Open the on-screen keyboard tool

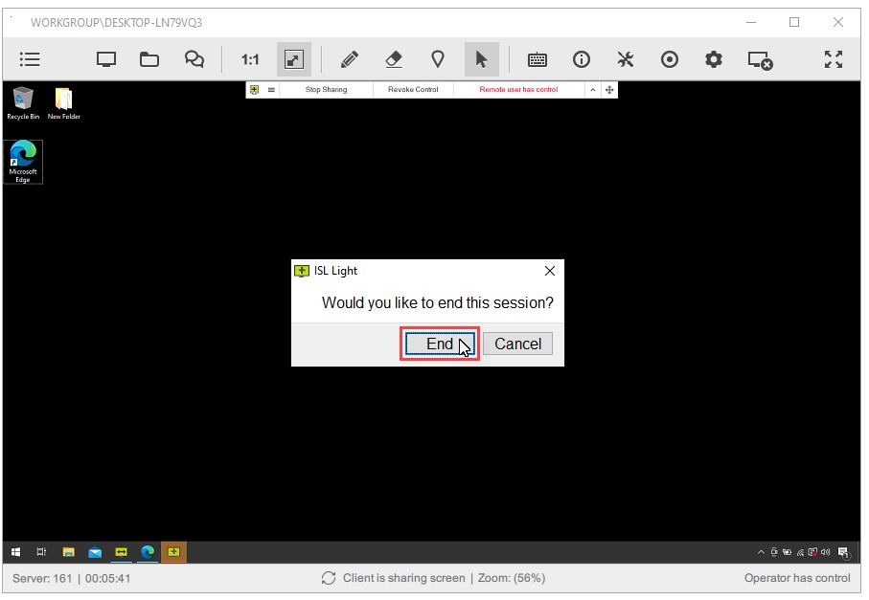coord(537,59)
